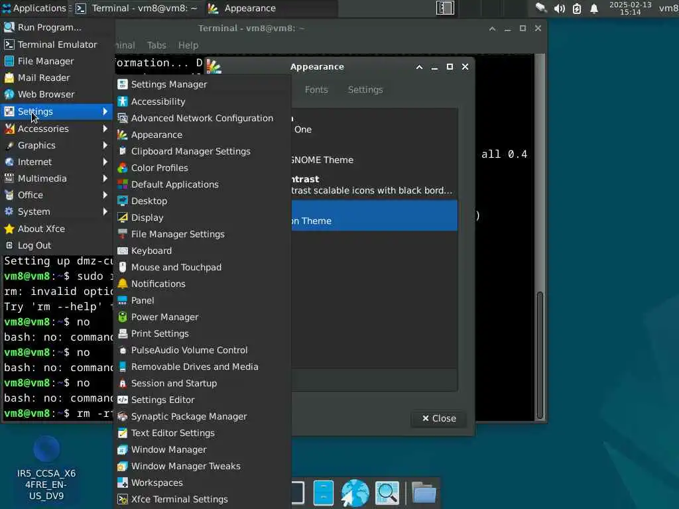
Task: Expand the Accessories submenu
Action: click(56, 129)
